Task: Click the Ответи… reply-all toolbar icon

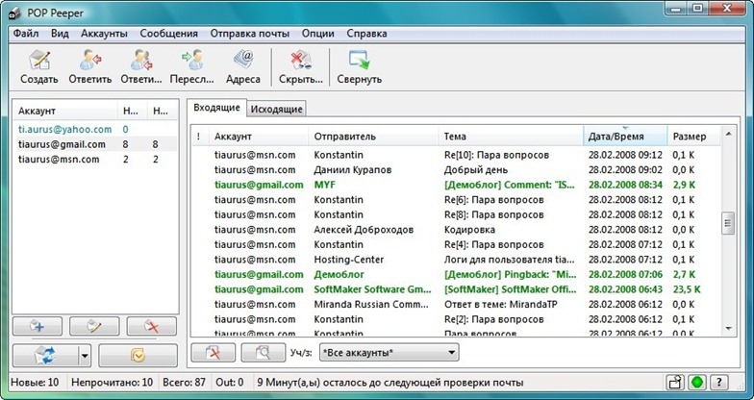Action: click(141, 61)
